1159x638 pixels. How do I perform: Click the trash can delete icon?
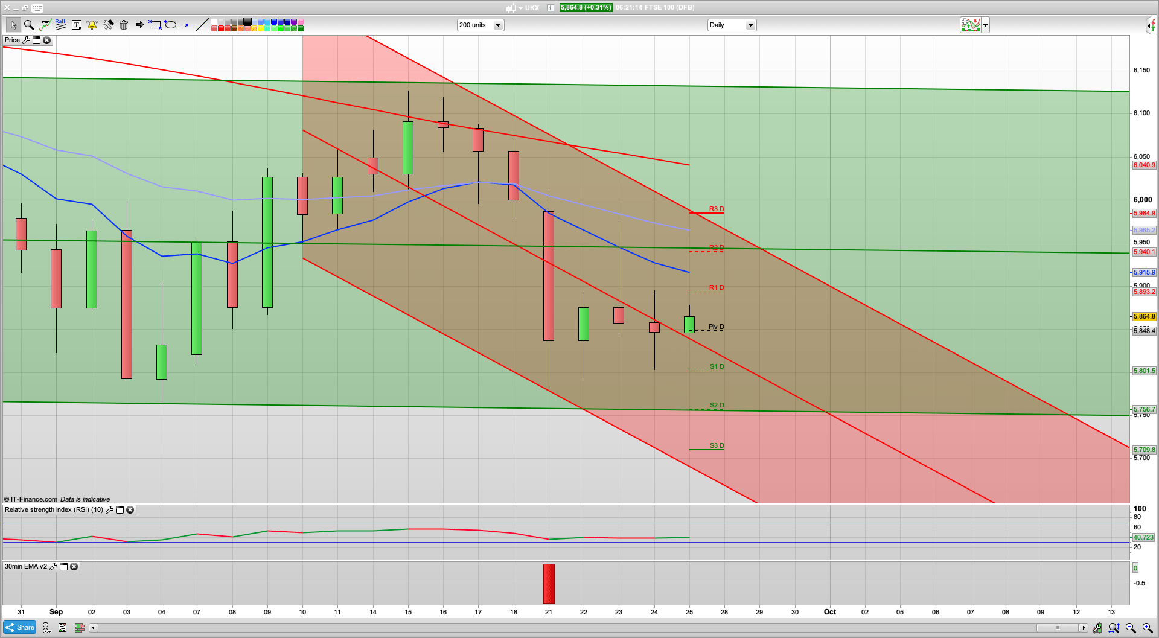tap(124, 25)
